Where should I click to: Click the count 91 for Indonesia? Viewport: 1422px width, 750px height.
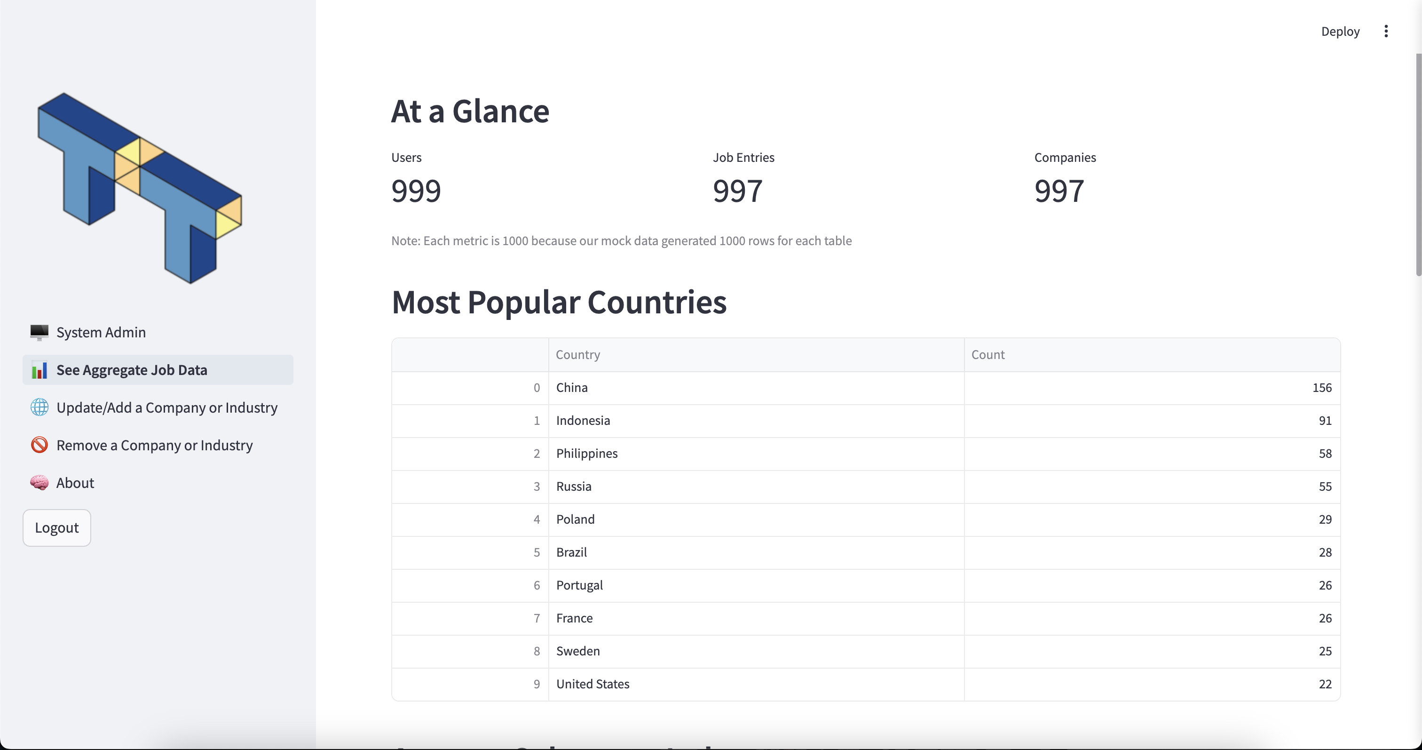(x=1152, y=421)
